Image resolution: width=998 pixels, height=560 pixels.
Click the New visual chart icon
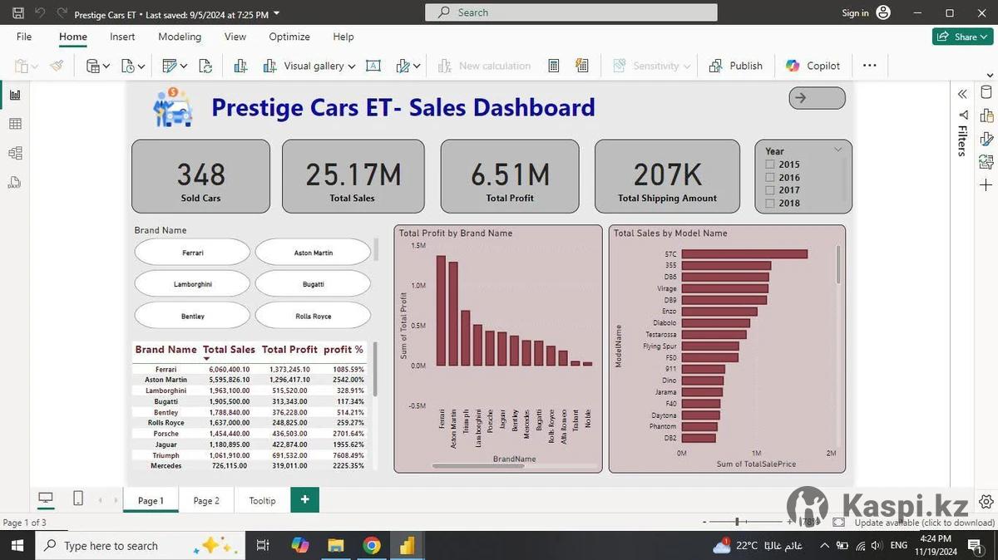(240, 66)
